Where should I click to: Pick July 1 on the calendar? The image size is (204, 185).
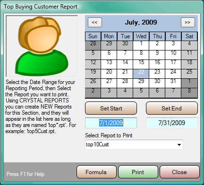141,45
